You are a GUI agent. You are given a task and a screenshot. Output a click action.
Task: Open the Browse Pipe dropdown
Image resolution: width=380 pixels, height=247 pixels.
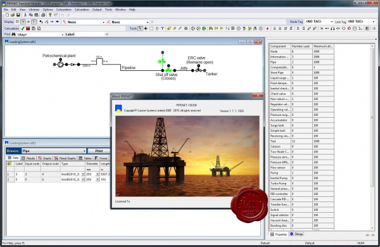coord(84,151)
